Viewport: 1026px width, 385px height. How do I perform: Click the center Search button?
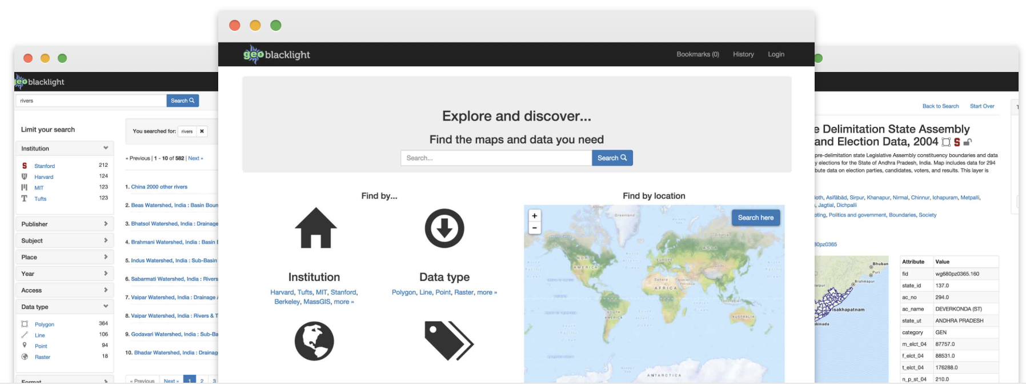pyautogui.click(x=612, y=158)
